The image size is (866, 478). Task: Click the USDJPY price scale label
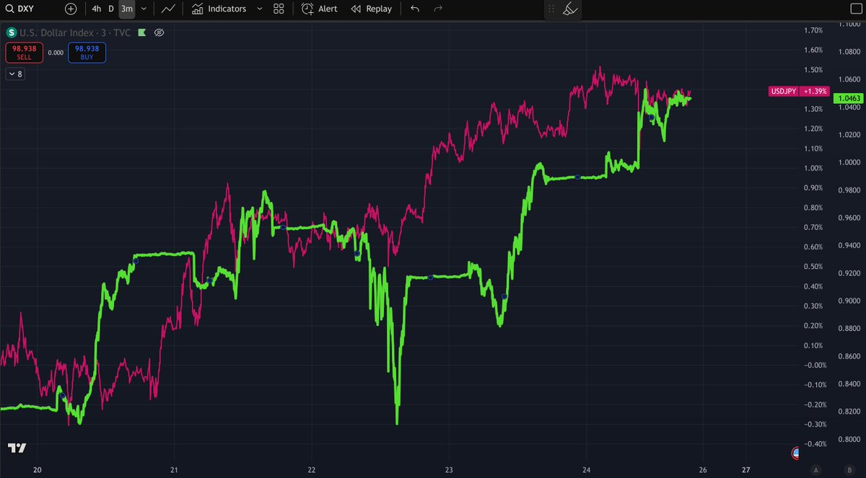coord(783,92)
